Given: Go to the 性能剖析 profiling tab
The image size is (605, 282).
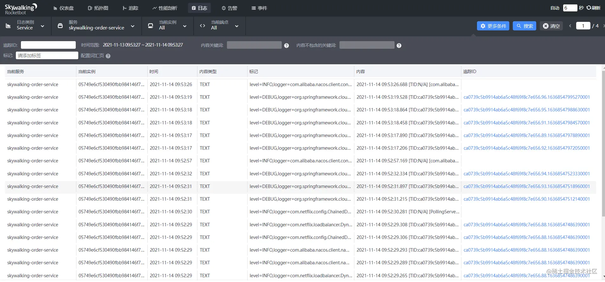Looking at the screenshot, I should click(x=164, y=8).
